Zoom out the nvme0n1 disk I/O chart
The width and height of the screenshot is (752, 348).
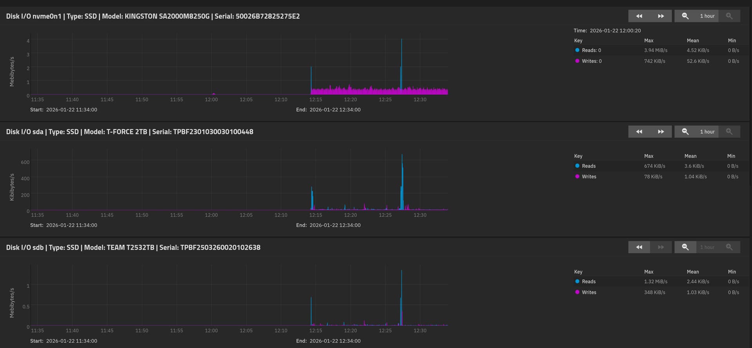coord(685,16)
